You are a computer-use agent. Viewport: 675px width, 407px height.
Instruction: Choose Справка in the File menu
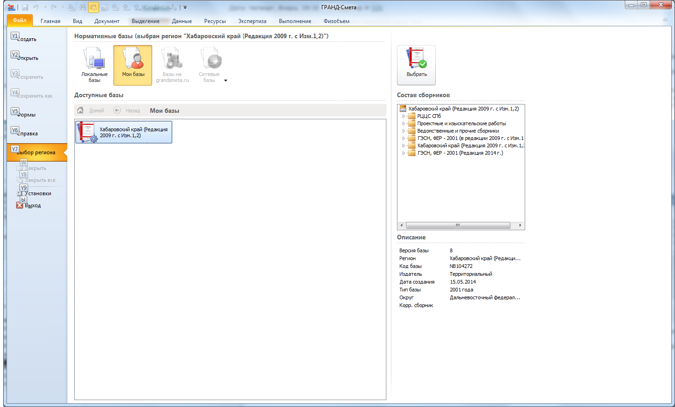37,134
